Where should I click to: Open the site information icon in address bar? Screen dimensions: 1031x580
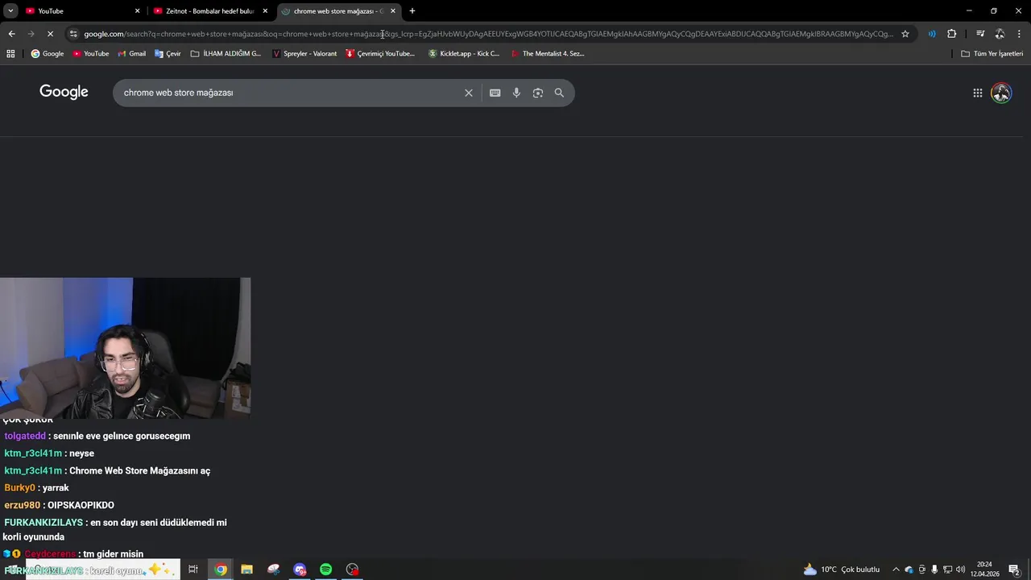(x=73, y=34)
